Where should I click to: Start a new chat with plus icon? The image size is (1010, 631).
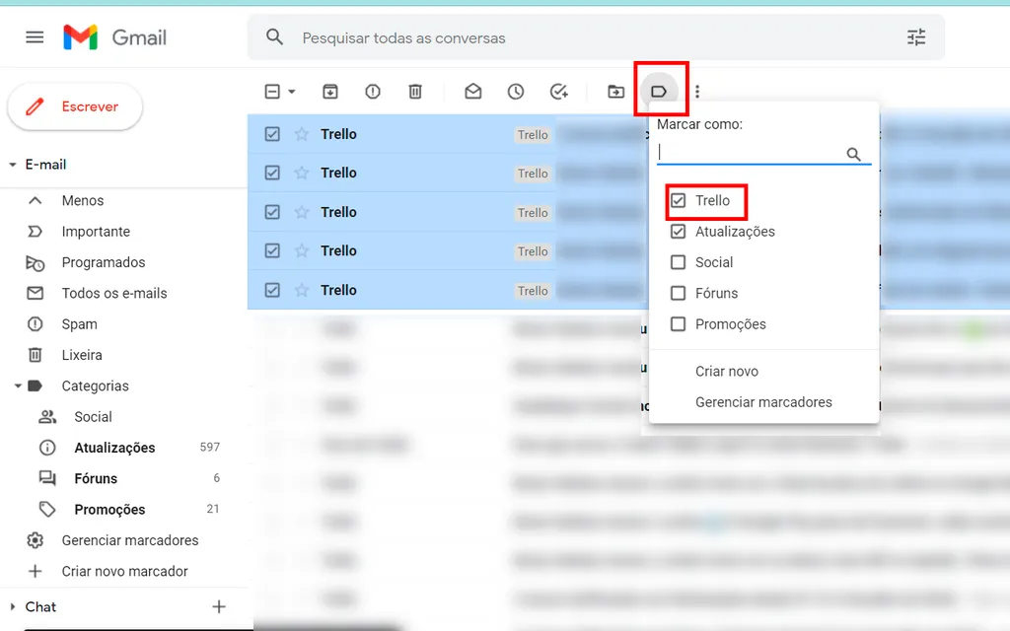tap(219, 606)
